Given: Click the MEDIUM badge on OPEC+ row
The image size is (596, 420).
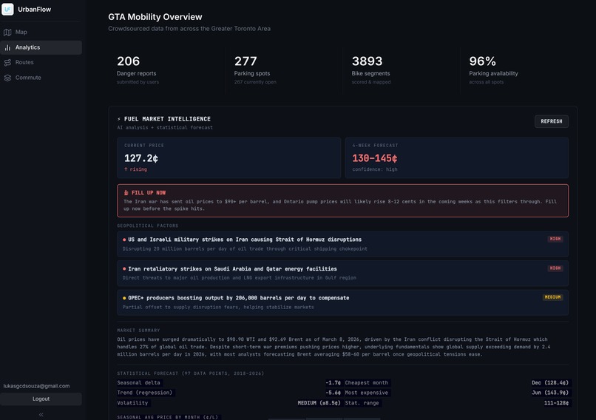Looking at the screenshot, I should pos(552,297).
